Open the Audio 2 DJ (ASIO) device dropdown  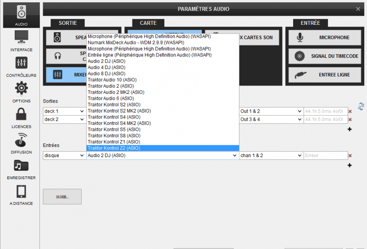pyautogui.click(x=163, y=155)
